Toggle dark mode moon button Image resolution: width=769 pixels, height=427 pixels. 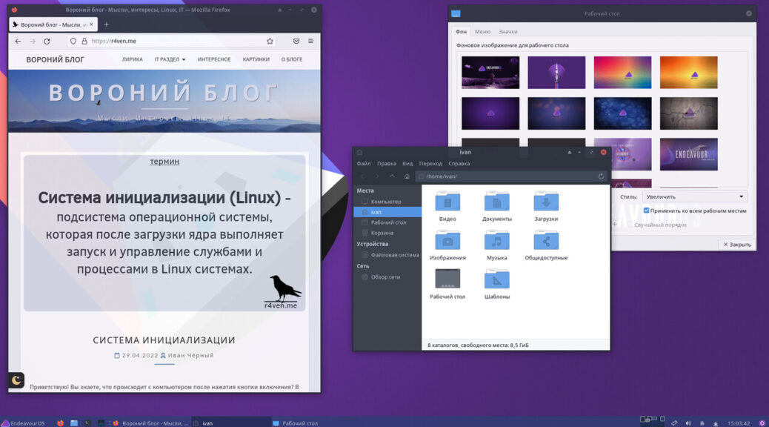click(16, 380)
